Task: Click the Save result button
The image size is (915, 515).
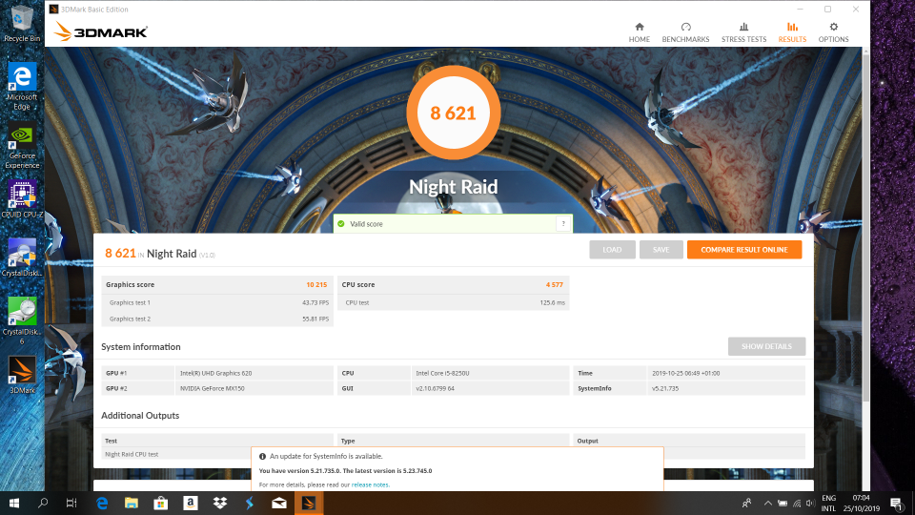Action: 661,250
